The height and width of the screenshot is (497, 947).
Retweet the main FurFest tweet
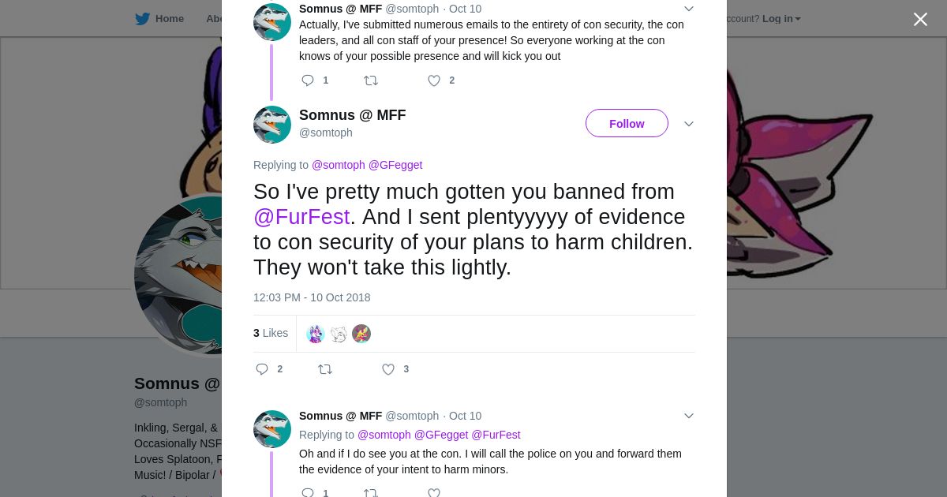(325, 369)
